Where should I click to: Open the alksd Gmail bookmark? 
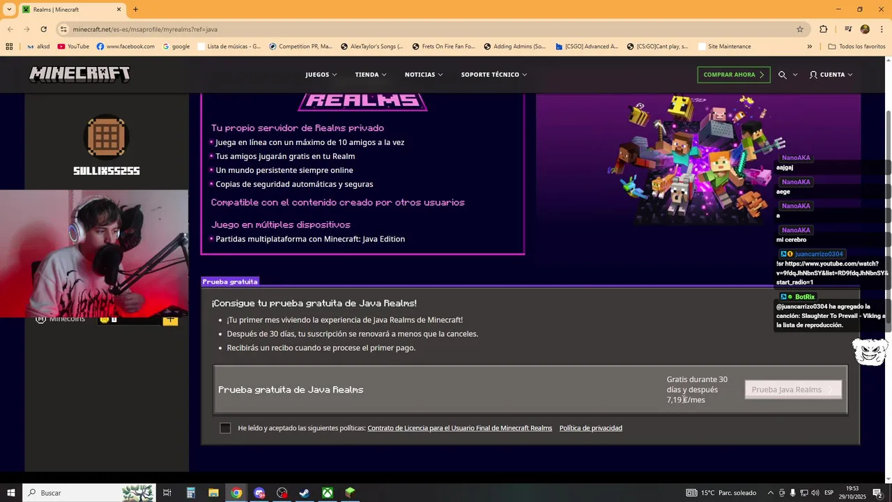[x=38, y=47]
